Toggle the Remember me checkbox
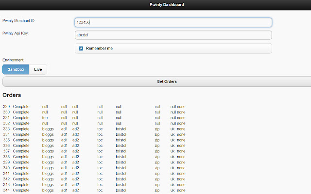The image size is (311, 194). (x=81, y=48)
